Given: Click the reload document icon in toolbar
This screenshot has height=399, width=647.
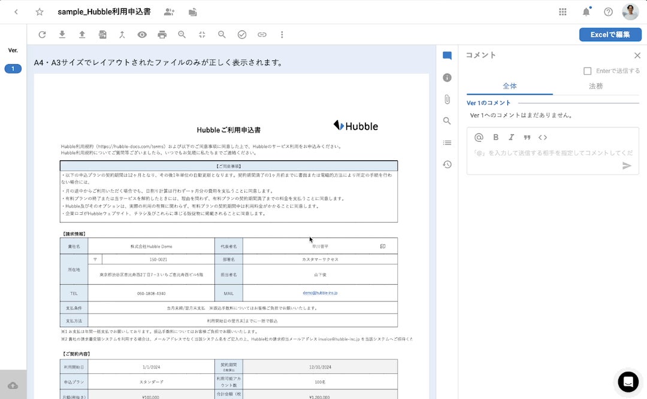Looking at the screenshot, I should coord(42,35).
